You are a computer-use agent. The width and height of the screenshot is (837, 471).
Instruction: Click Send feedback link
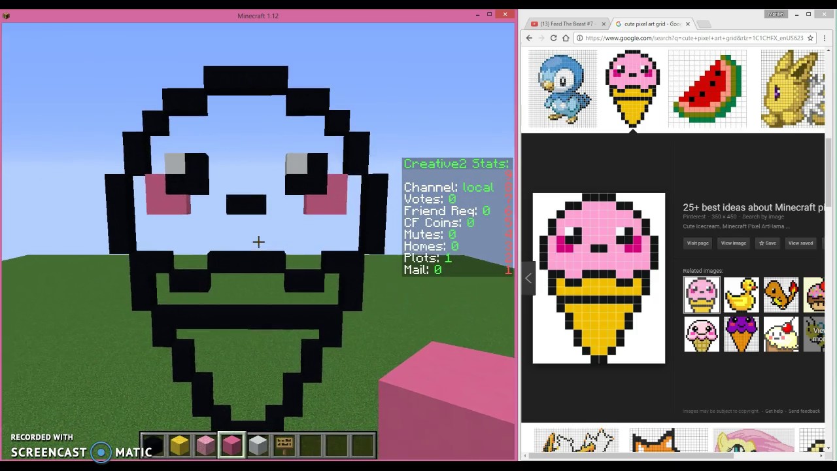[804, 411]
